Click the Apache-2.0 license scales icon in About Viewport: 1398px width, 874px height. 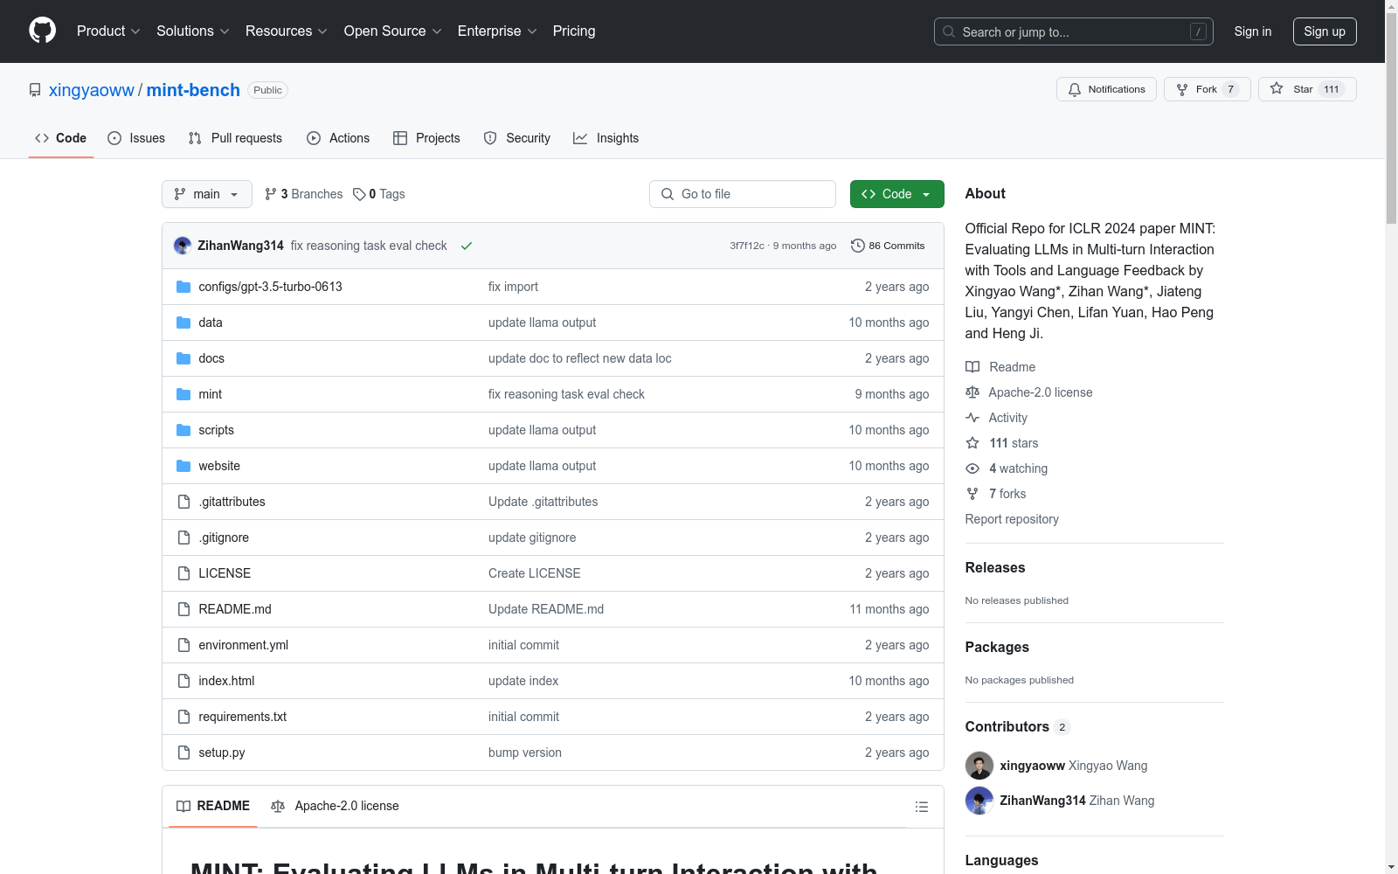coord(972,392)
